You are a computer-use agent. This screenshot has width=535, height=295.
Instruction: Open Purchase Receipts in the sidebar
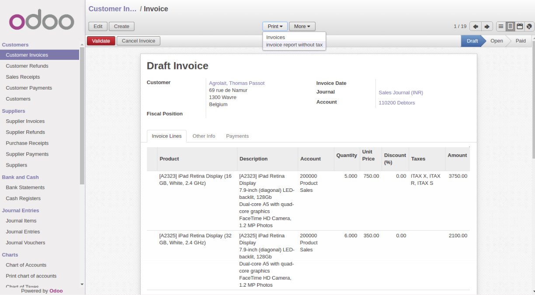[x=39, y=143]
